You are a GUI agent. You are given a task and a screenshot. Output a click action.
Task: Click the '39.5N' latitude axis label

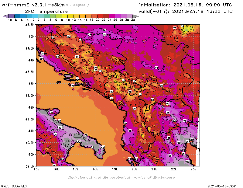[x=30, y=166]
